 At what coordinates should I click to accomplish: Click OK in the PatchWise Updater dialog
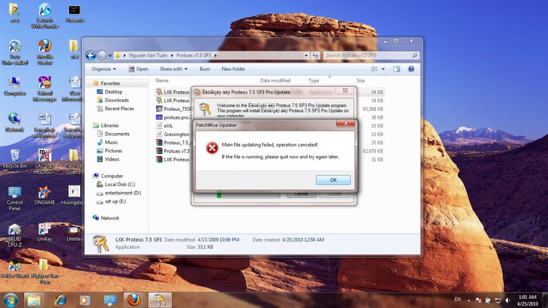point(333,180)
